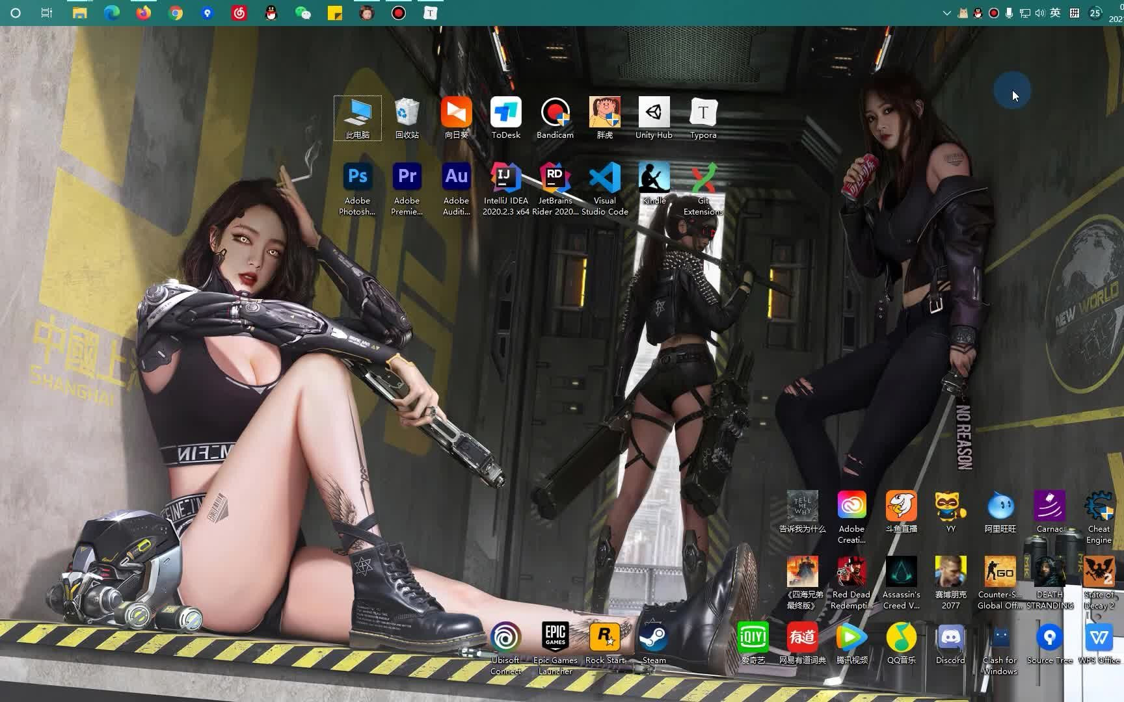The height and width of the screenshot is (702, 1124).
Task: Switch to Bandicam recorder in taskbar
Action: point(399,12)
